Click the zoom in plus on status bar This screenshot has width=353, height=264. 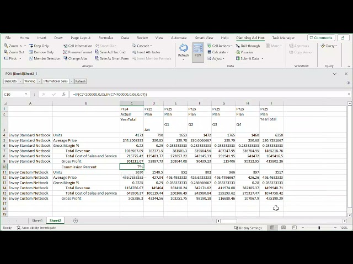click(335, 228)
